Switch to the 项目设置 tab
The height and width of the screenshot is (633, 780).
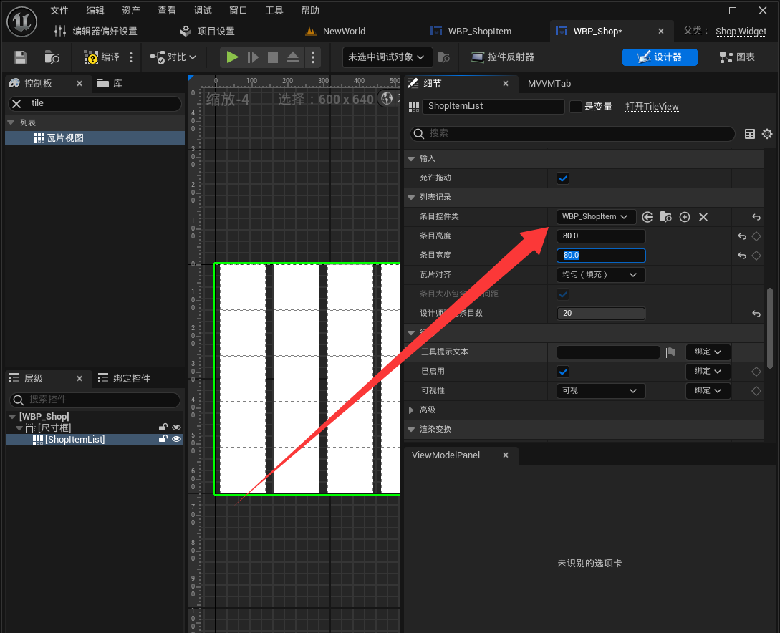pos(207,31)
